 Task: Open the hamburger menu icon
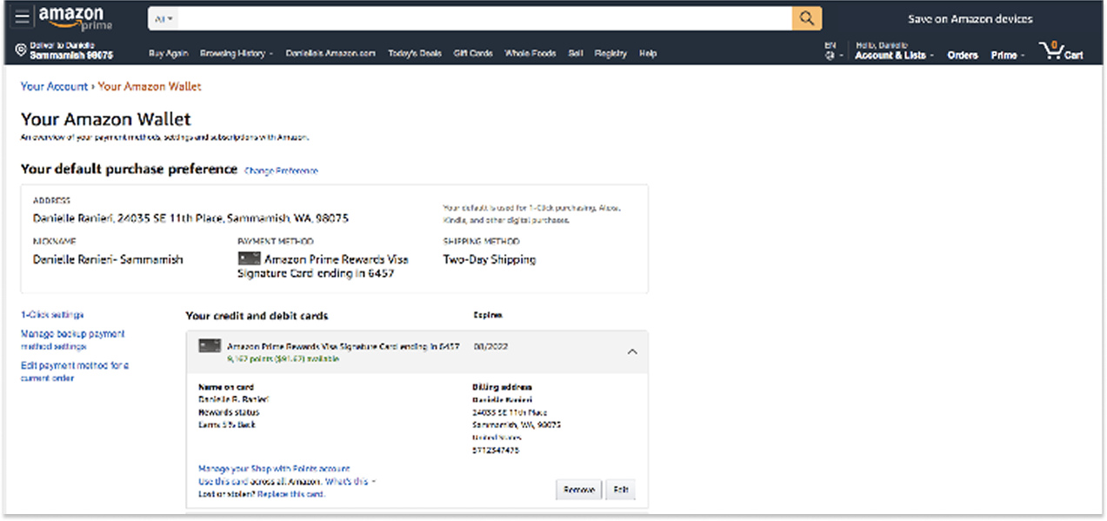click(22, 18)
